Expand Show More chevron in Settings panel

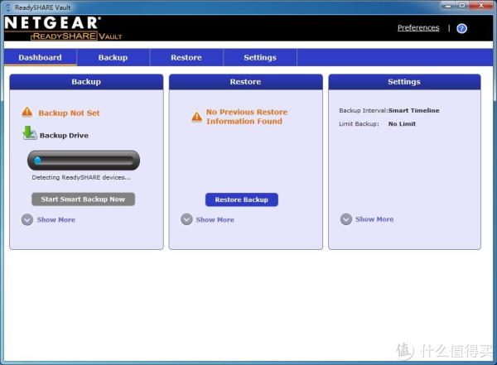[x=345, y=219]
